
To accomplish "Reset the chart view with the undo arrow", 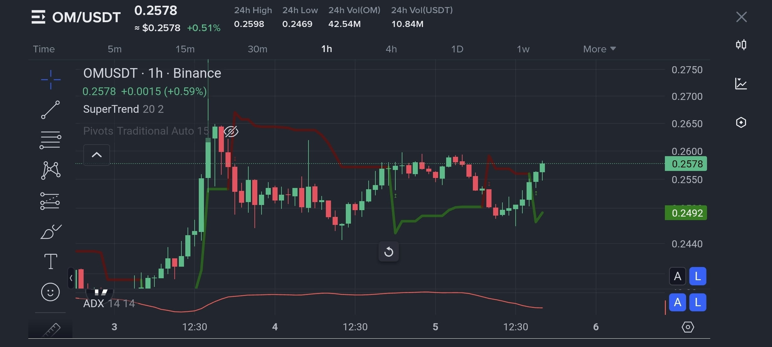I will (x=389, y=252).
